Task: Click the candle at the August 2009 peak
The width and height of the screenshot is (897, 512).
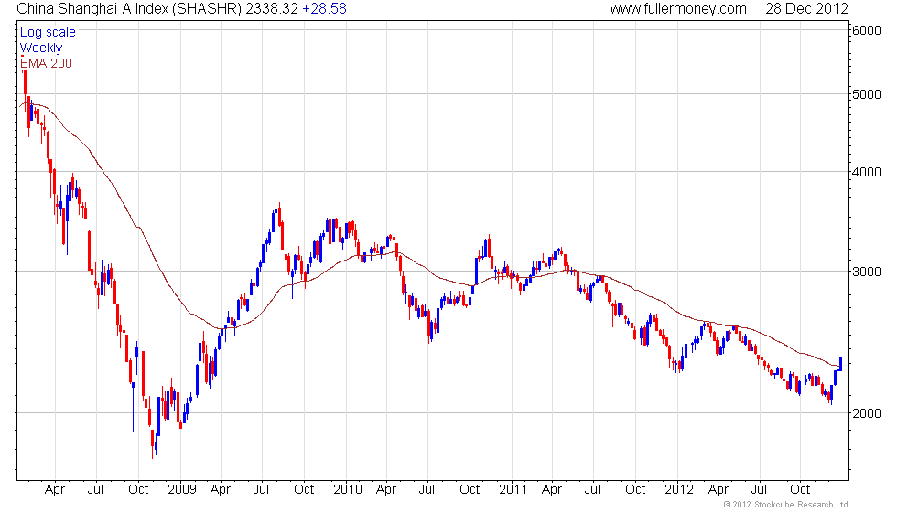Action: click(x=278, y=214)
